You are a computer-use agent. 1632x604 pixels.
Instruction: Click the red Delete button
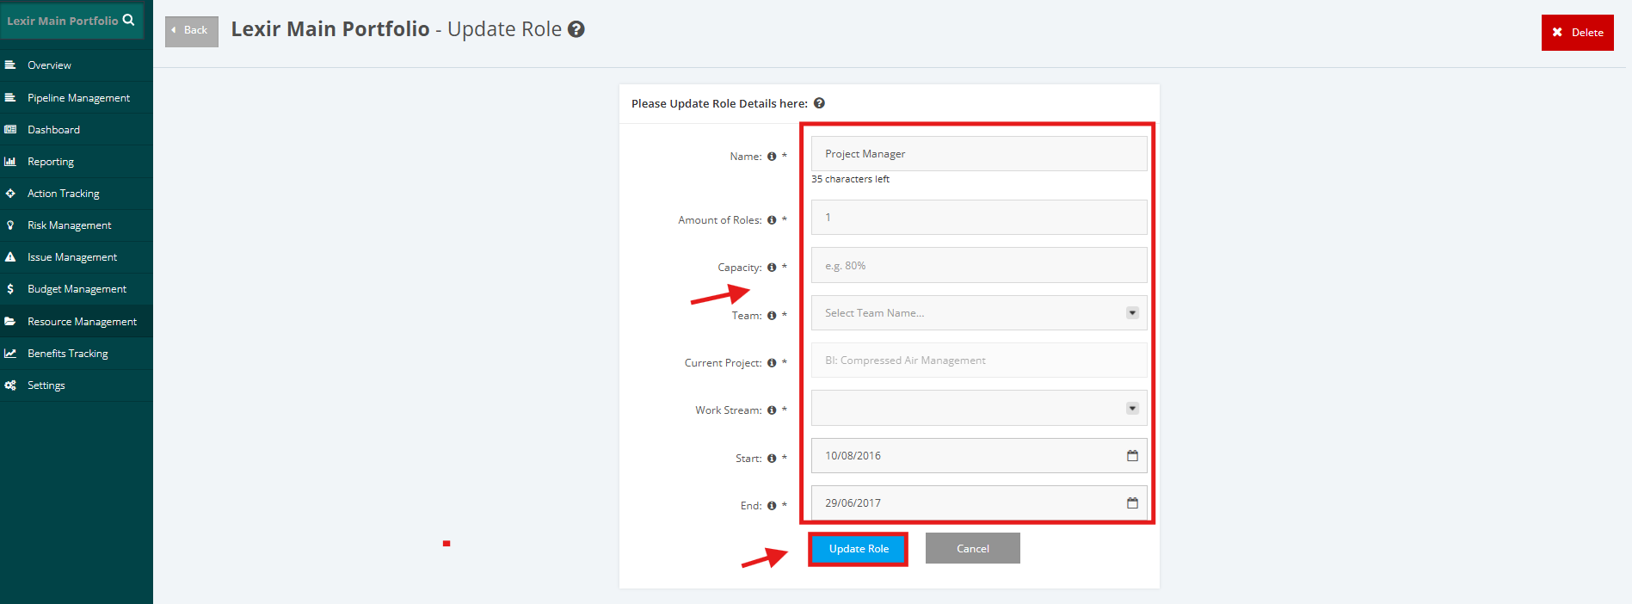[x=1577, y=33]
